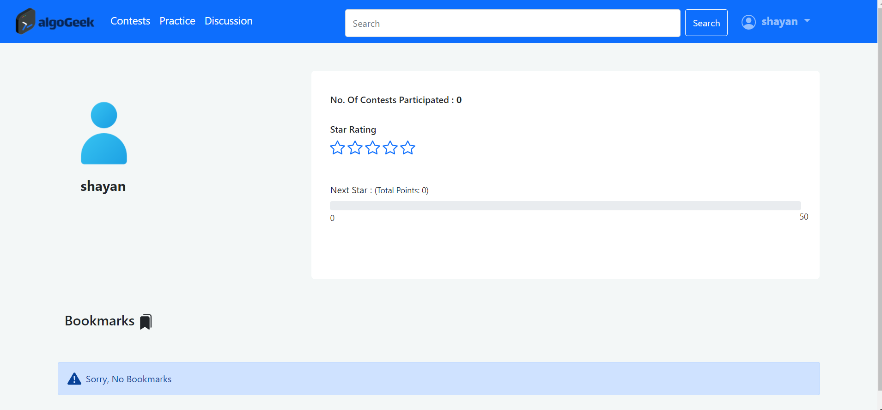The image size is (882, 410).
Task: Click the Sorry, No Bookmarks message
Action: 128,379
